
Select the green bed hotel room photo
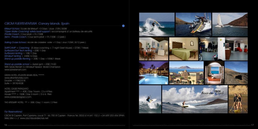[183, 49]
